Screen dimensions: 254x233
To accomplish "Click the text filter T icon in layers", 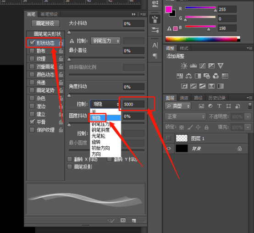I will 219,106.
